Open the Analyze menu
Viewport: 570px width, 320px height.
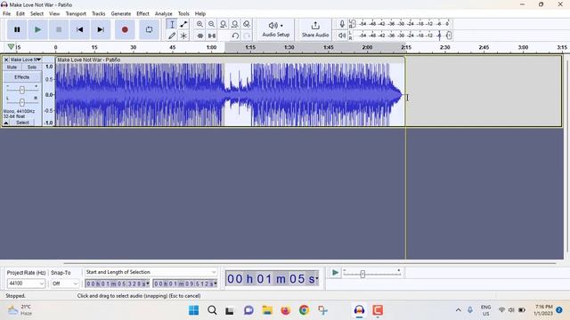coord(163,14)
